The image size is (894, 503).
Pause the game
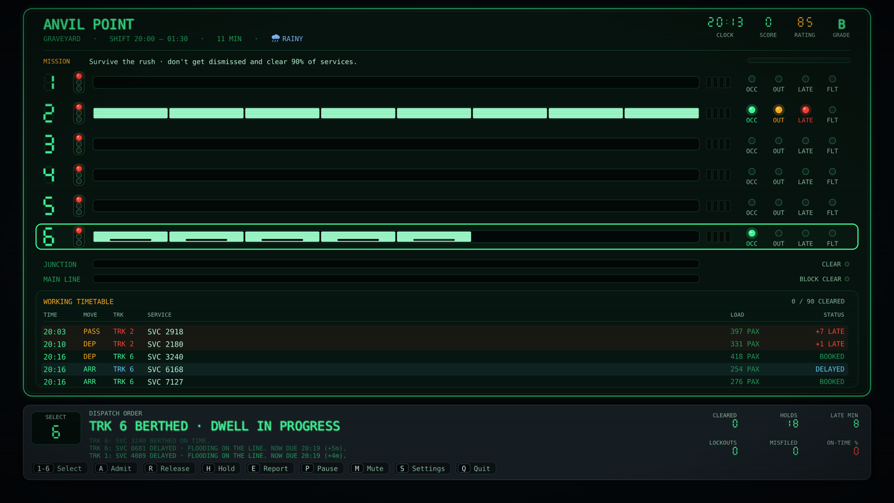322,468
